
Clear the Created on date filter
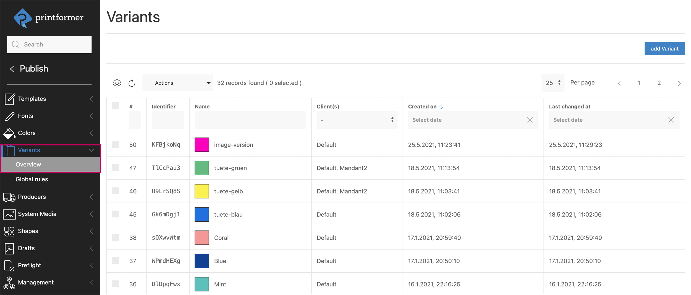coord(530,120)
